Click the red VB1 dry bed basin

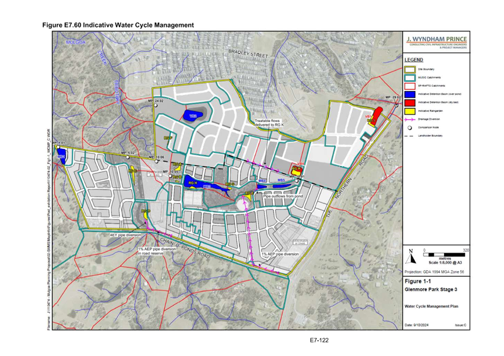pos(378,112)
